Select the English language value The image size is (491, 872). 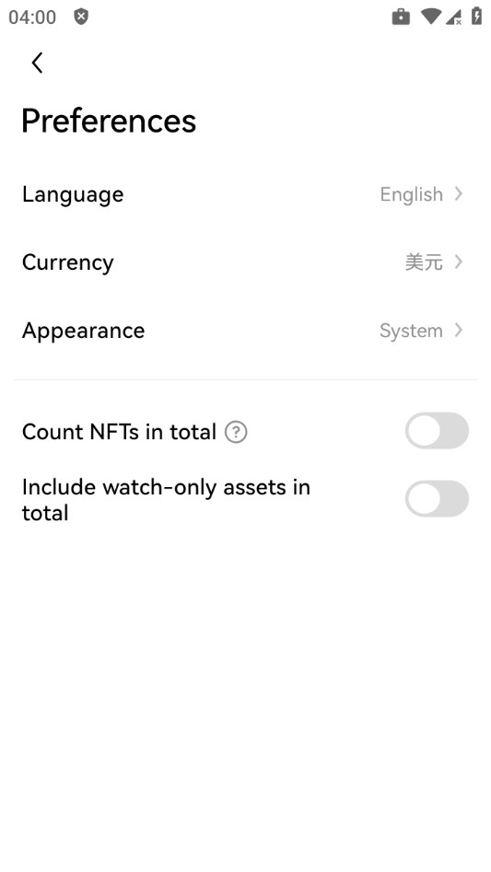click(x=412, y=194)
